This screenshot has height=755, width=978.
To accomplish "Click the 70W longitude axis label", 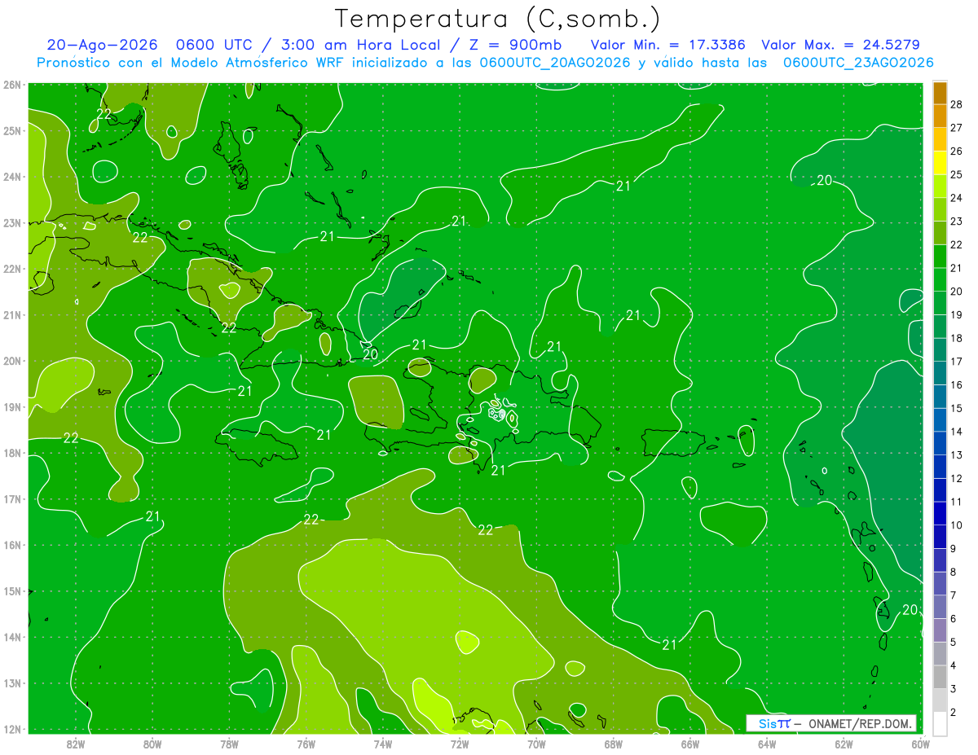I will pyautogui.click(x=536, y=744).
